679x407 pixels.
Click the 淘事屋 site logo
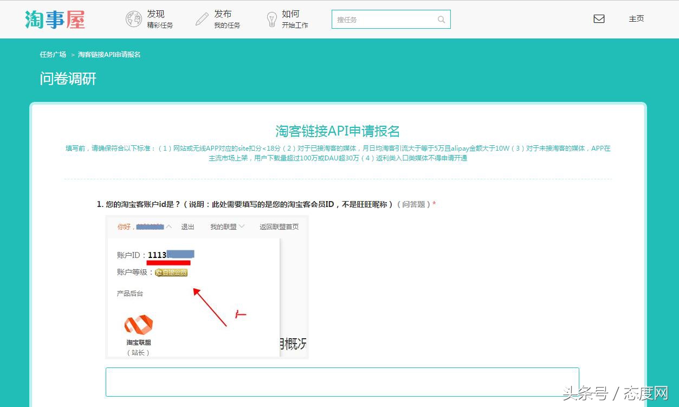(x=54, y=18)
